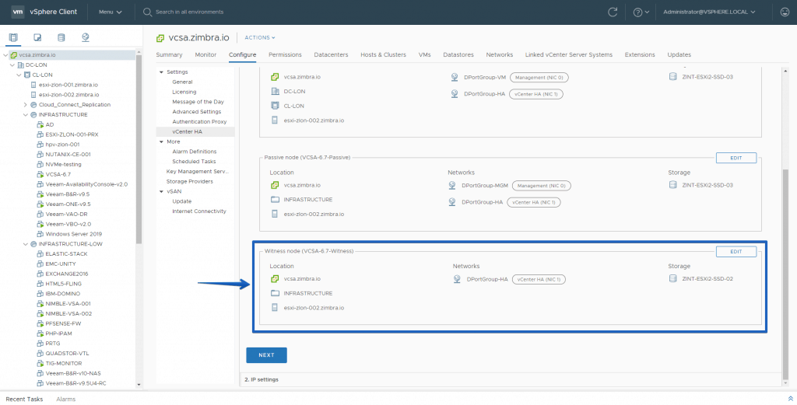The height and width of the screenshot is (405, 797).
Task: Click the search magnifier icon
Action: tap(147, 12)
